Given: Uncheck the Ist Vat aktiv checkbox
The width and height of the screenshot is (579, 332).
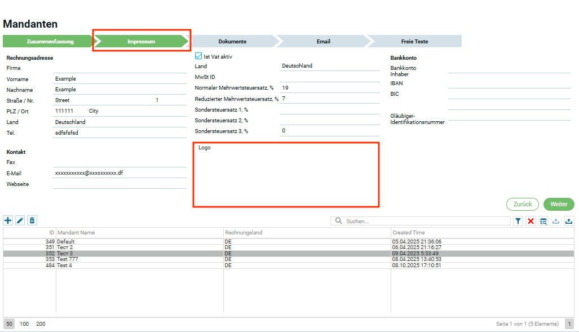Looking at the screenshot, I should (198, 56).
